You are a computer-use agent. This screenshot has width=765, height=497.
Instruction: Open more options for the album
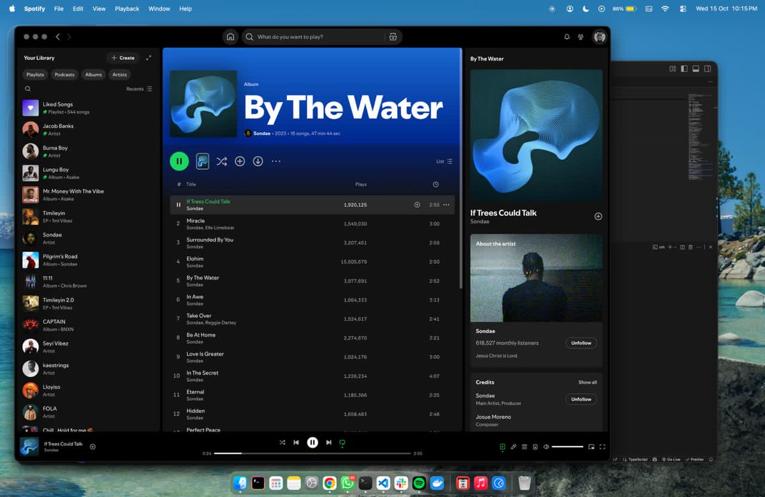pos(276,161)
